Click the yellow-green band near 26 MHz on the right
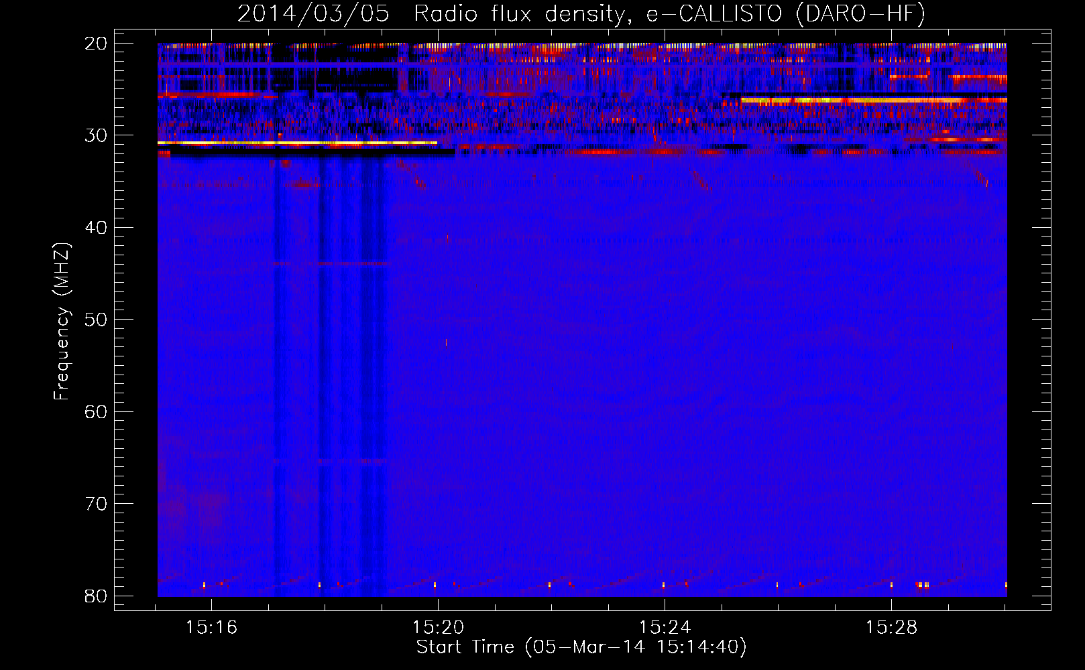 click(x=874, y=100)
